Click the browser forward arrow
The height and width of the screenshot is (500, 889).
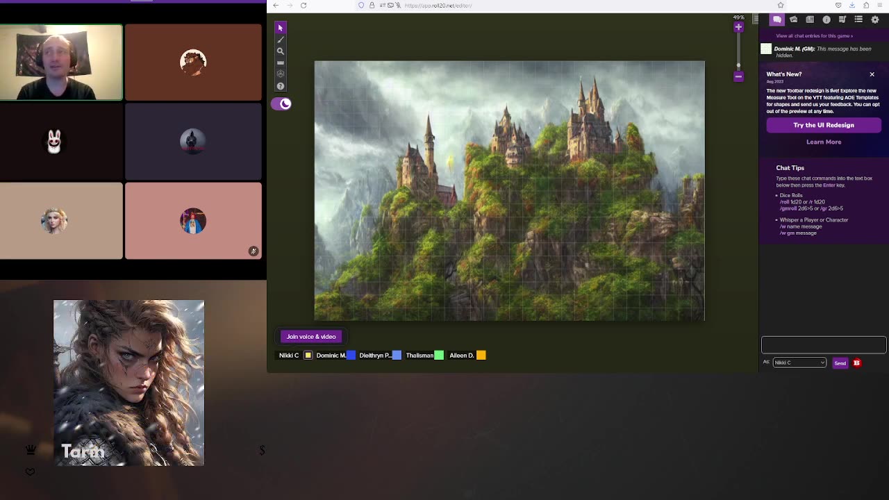pos(290,6)
